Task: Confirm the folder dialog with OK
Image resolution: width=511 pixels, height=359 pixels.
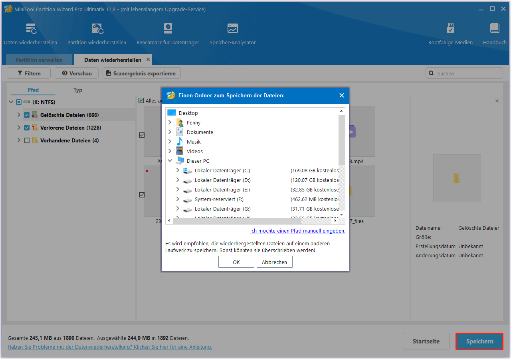Action: coord(236,262)
